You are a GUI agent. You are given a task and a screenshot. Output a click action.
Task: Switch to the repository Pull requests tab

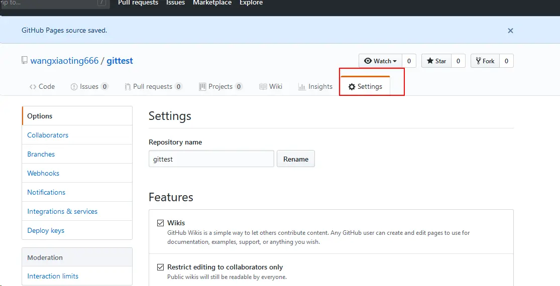click(154, 87)
